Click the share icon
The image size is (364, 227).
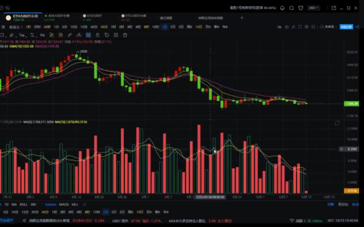358,27
